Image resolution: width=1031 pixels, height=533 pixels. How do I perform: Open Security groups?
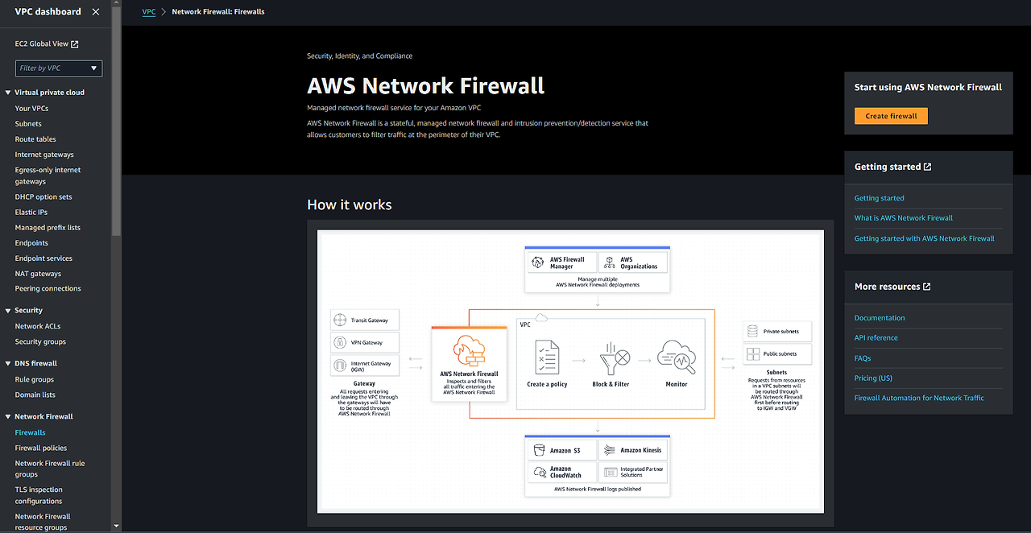point(40,342)
